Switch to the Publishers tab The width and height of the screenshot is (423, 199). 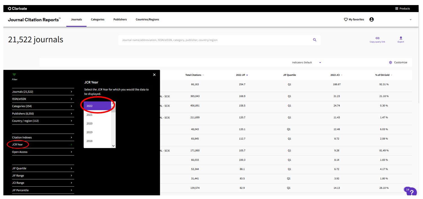point(120,19)
